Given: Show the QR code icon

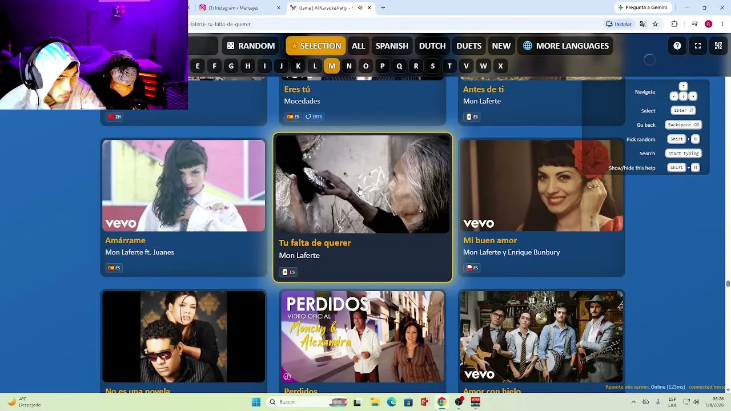Looking at the screenshot, I should 718,46.
